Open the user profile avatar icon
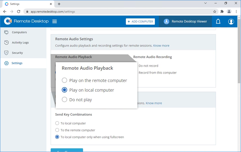The height and width of the screenshot is (152, 241). [231, 21]
